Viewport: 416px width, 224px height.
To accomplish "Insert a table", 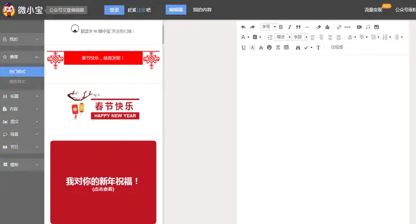I will point(286,47).
